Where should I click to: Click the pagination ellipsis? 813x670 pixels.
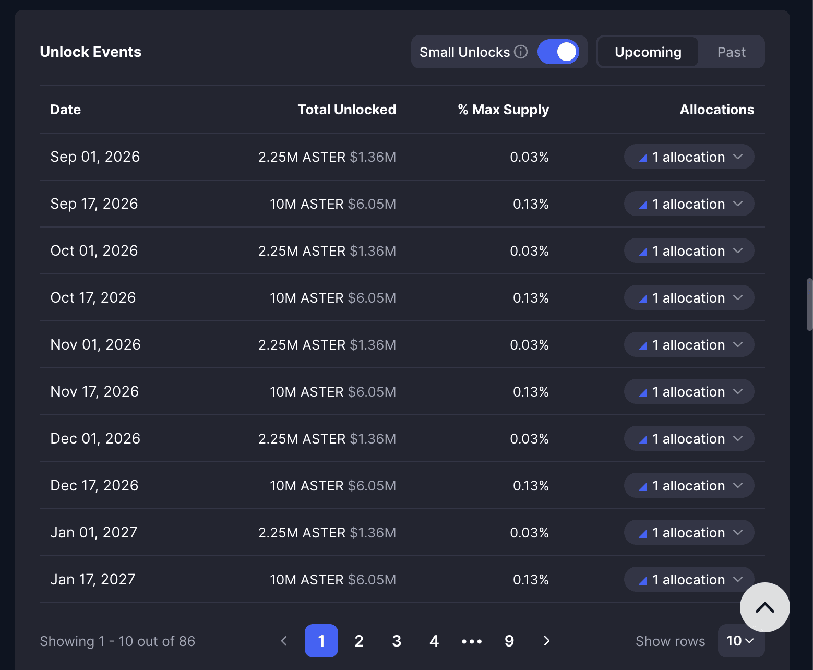[x=472, y=641]
